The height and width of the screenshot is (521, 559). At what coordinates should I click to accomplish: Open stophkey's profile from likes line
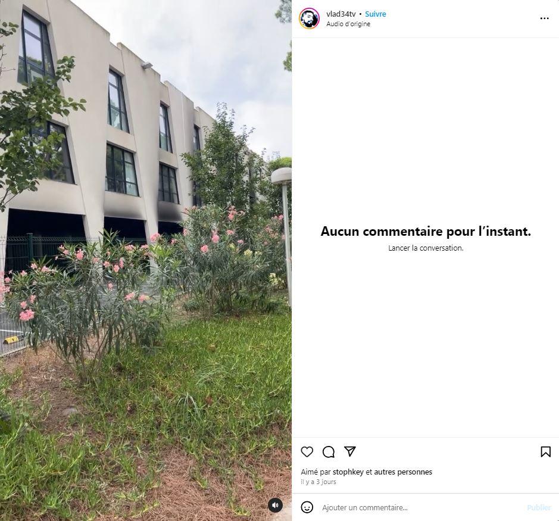348,472
